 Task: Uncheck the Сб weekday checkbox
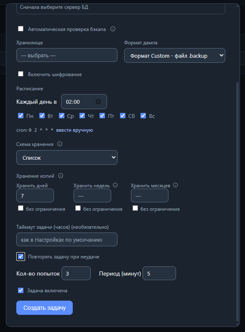[x=122, y=115]
